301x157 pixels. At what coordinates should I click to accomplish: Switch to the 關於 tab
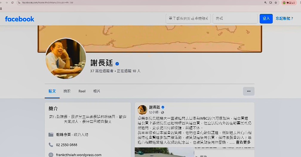click(67, 91)
